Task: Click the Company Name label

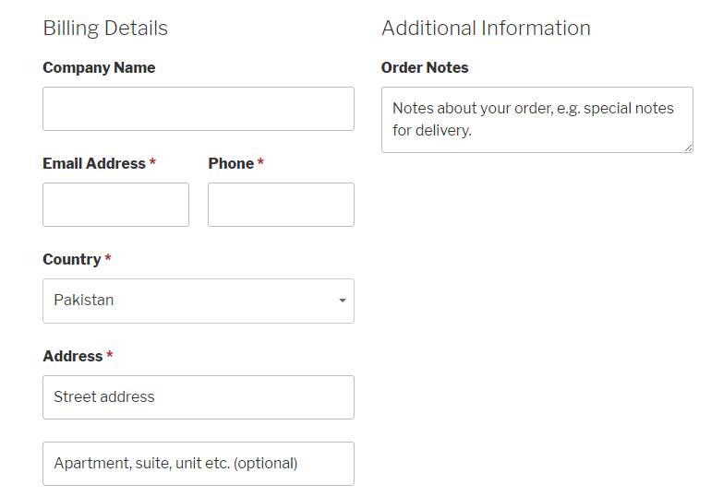Action: pos(99,67)
